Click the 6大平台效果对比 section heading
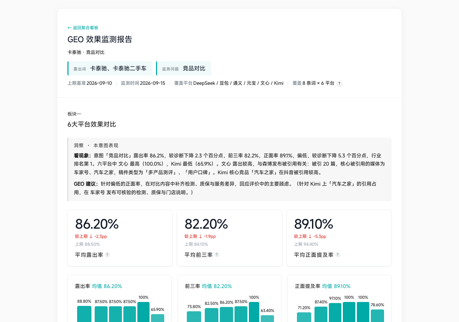Screen dimensions: 459x322 92,125
